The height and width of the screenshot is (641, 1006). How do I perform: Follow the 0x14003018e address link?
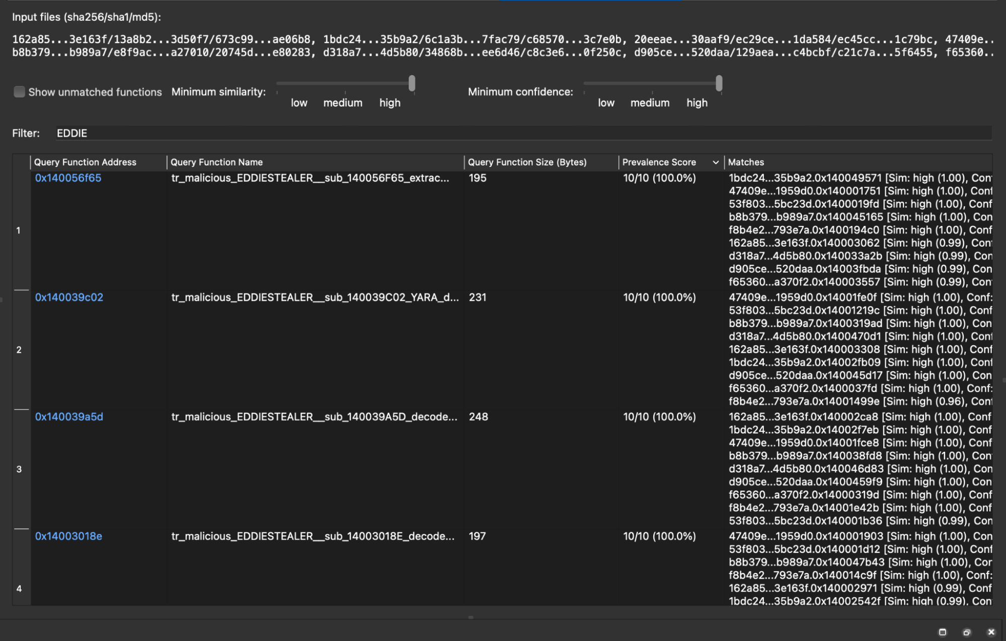(x=68, y=536)
